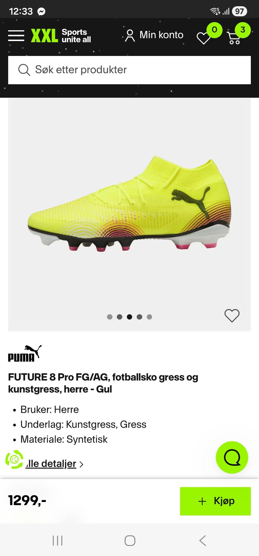Go back with Android back arrow

203,541
